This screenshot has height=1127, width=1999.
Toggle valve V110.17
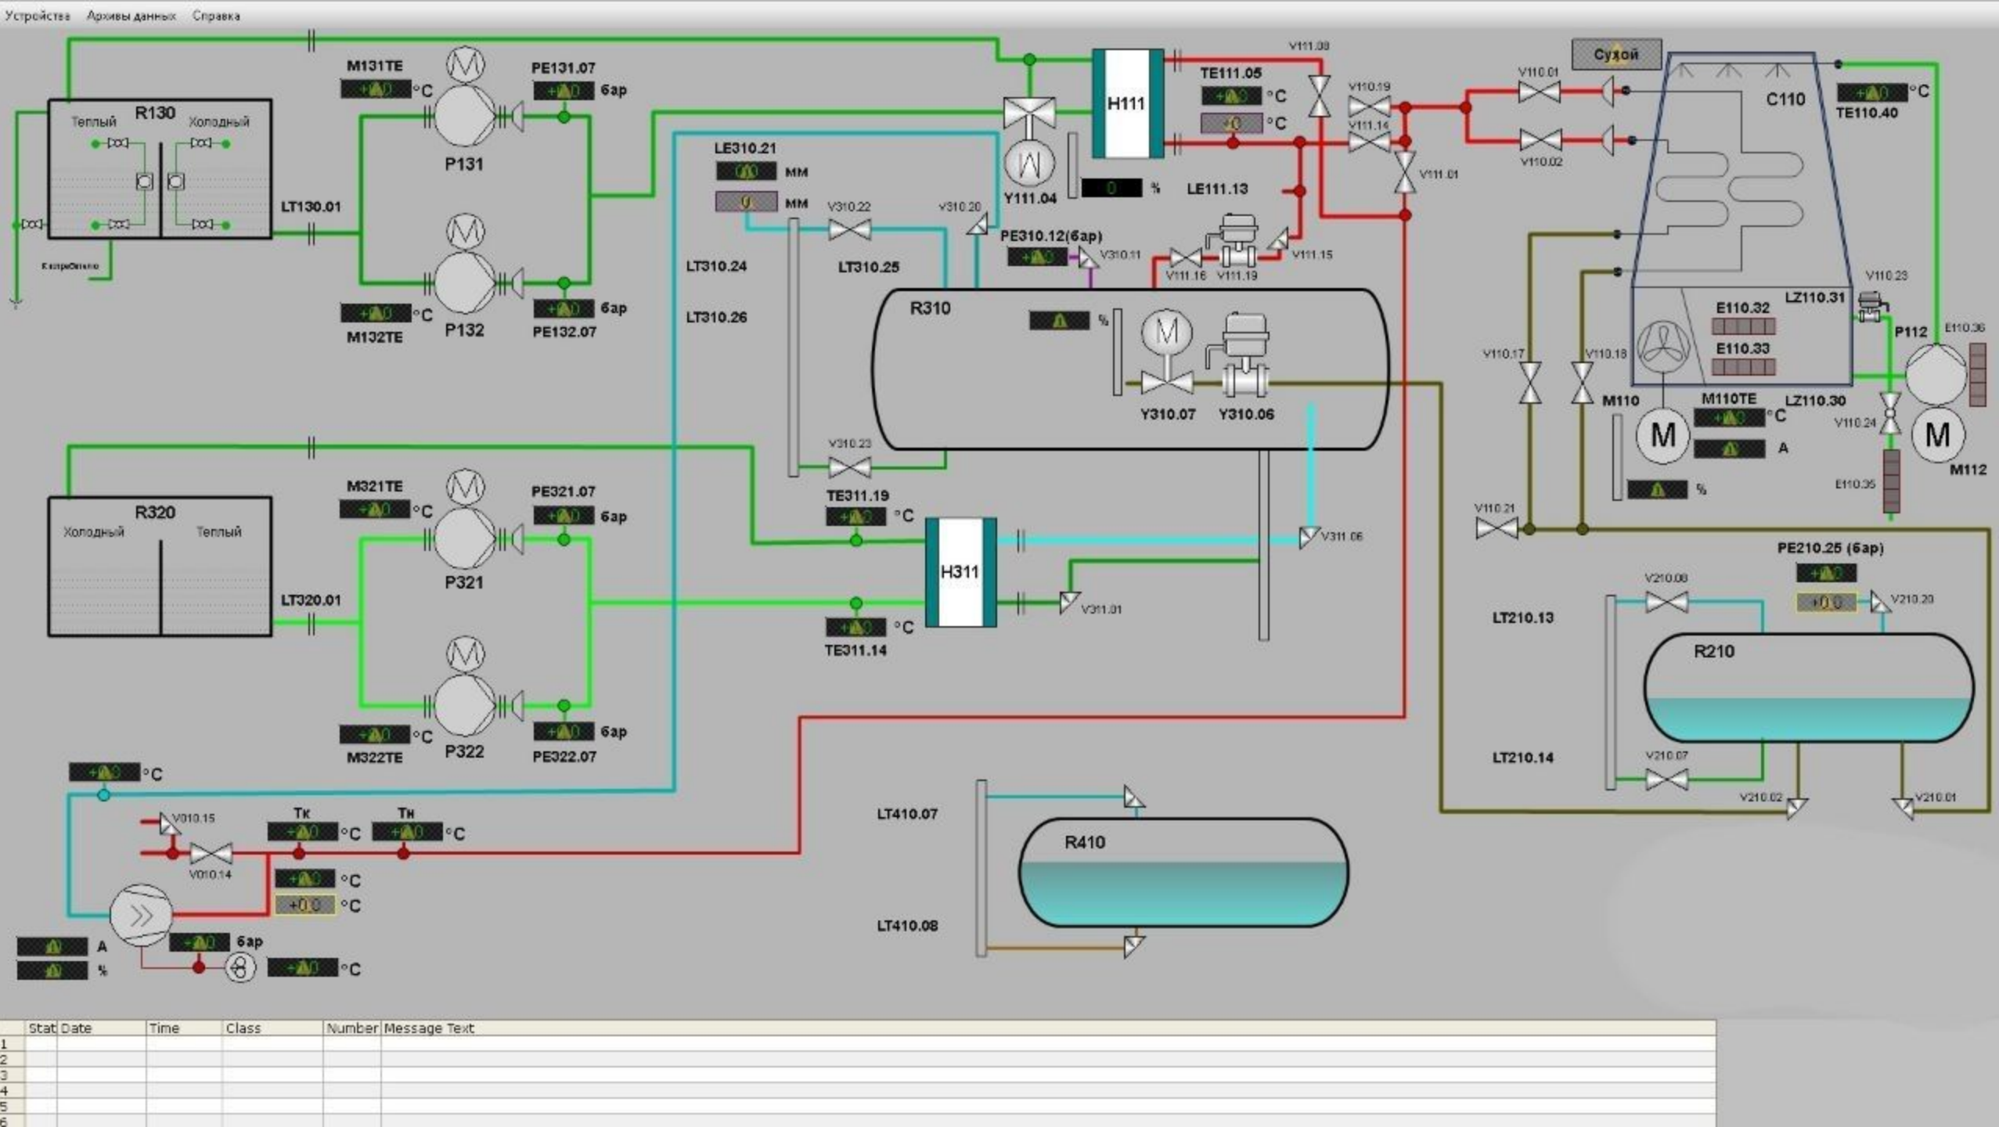tap(1530, 383)
